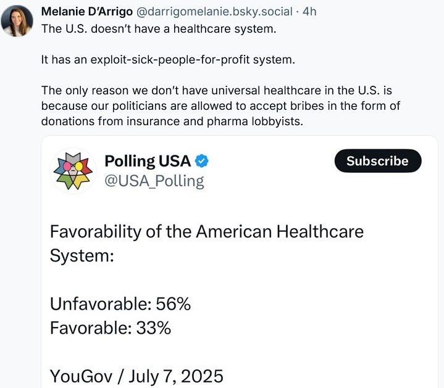Visit the @USA_Polling handle

click(x=154, y=181)
